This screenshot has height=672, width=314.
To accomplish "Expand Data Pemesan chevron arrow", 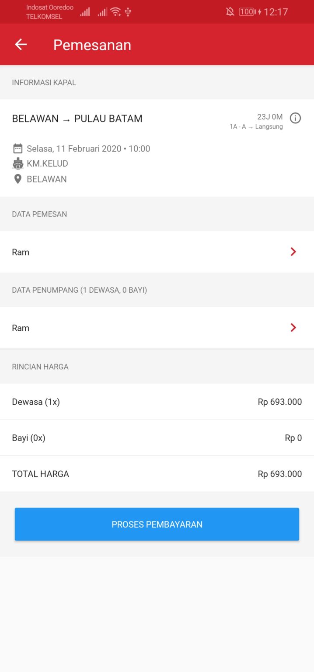I will (293, 252).
